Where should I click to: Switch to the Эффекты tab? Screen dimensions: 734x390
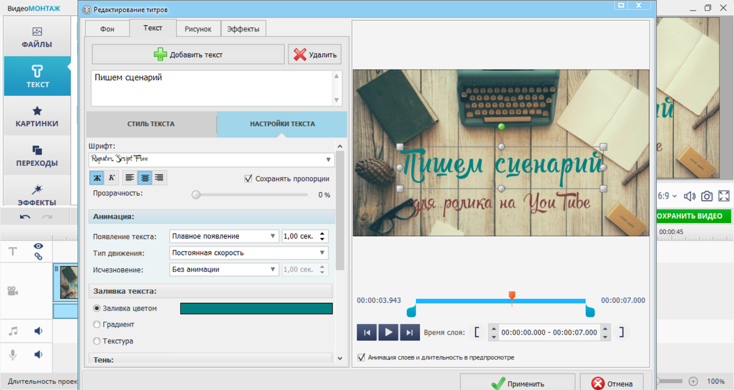pos(243,29)
